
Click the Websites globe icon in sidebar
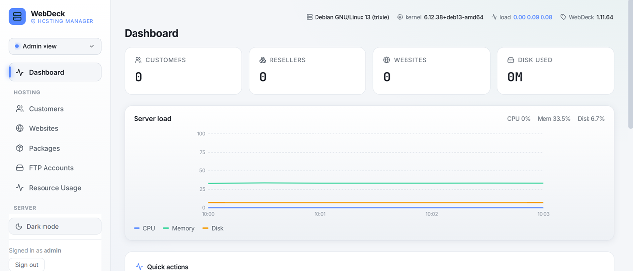[20, 128]
